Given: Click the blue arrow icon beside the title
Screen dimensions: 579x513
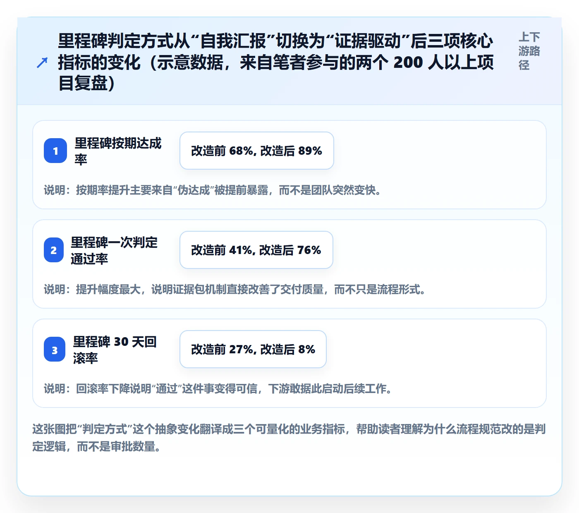Looking at the screenshot, I should click(42, 62).
